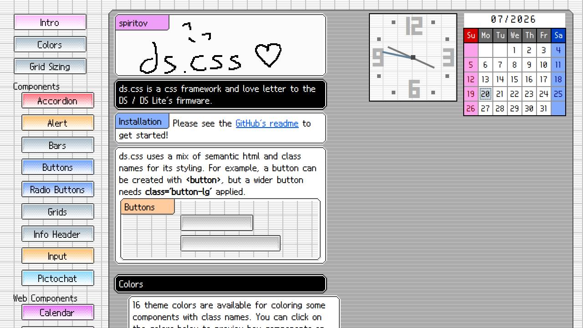Select calendar day 12
This screenshot has width=583, height=328.
(471, 79)
